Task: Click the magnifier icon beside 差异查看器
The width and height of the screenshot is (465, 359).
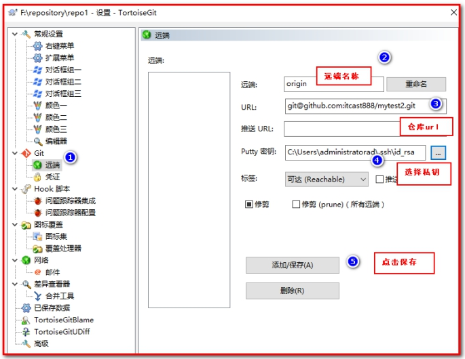Action: (26, 284)
